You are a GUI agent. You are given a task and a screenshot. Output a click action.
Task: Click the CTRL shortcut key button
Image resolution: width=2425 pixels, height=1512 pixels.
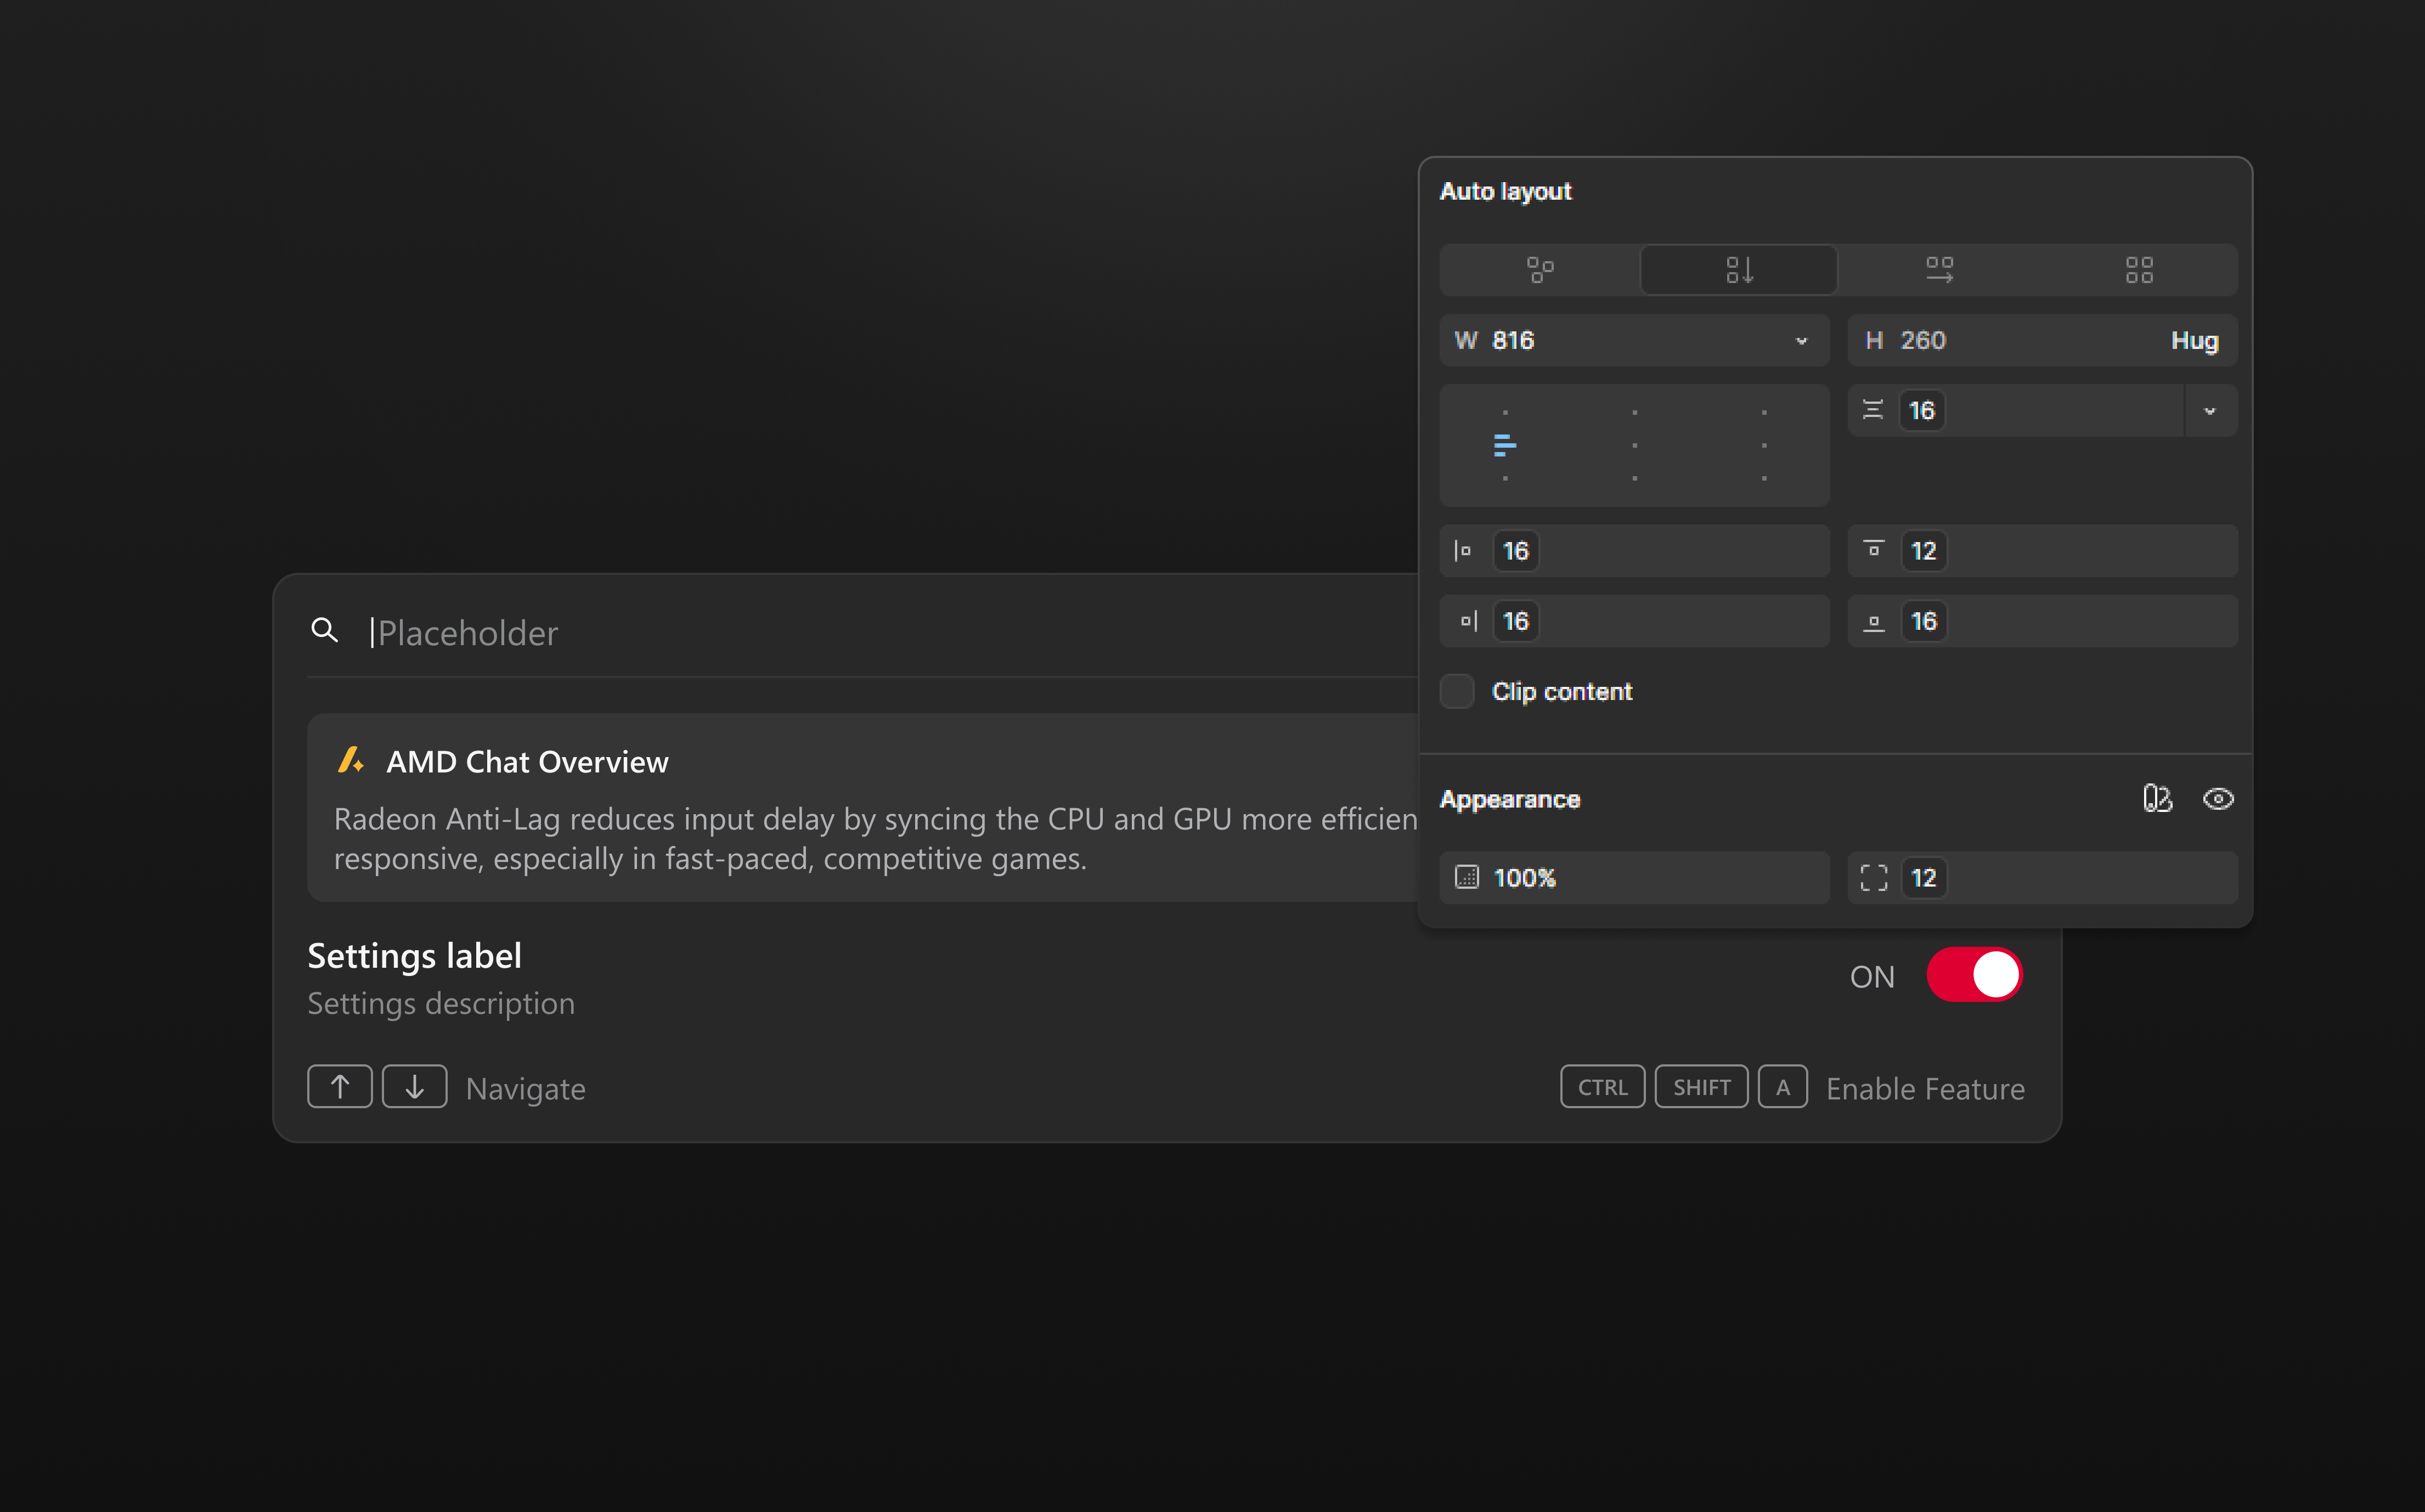[1602, 1087]
